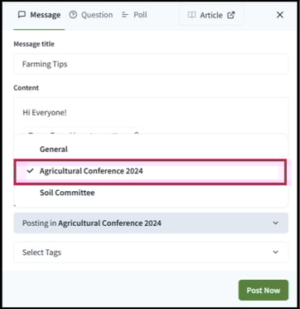Click in the Content text area
The height and width of the screenshot is (309, 300).
pos(151,115)
